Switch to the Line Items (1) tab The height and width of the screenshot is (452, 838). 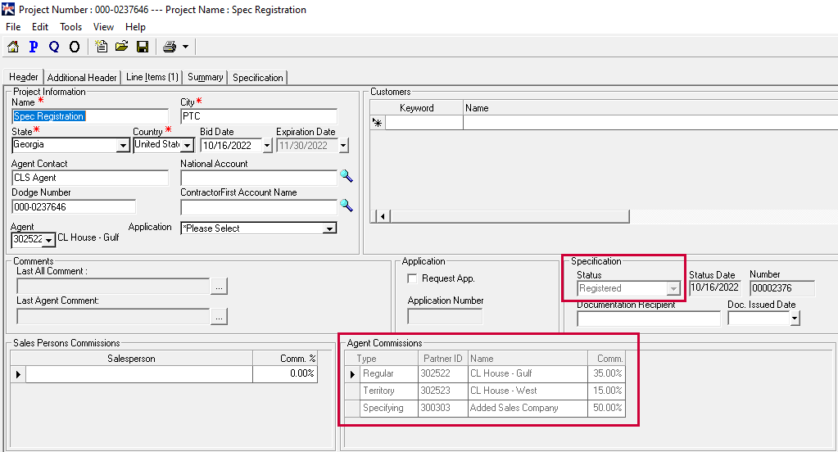click(152, 78)
